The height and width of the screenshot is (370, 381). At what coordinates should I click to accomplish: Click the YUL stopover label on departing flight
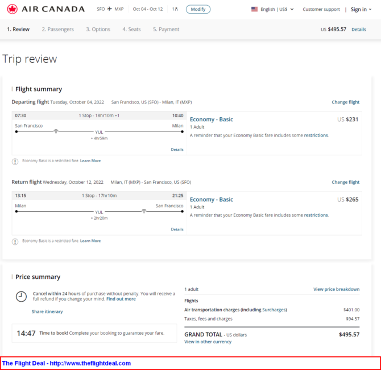tap(99, 132)
